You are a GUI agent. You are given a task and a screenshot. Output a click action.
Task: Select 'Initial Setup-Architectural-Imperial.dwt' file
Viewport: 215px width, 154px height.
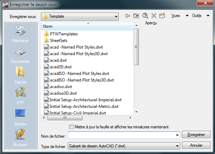(86, 100)
